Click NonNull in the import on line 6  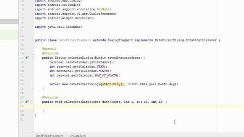pos(103,9)
